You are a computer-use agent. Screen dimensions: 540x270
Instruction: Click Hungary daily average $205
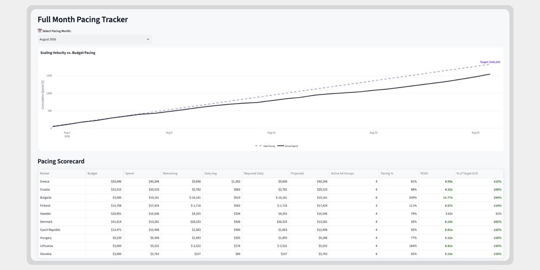point(237,238)
